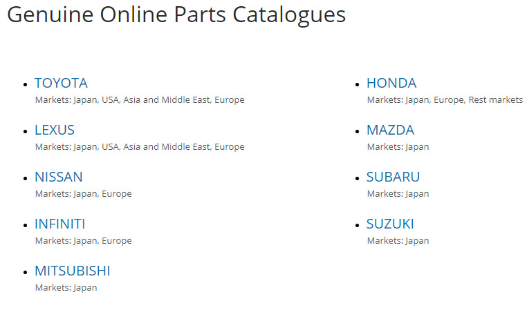
Task: Click the Genuine Online Parts Catalogues heading
Action: 176,14
